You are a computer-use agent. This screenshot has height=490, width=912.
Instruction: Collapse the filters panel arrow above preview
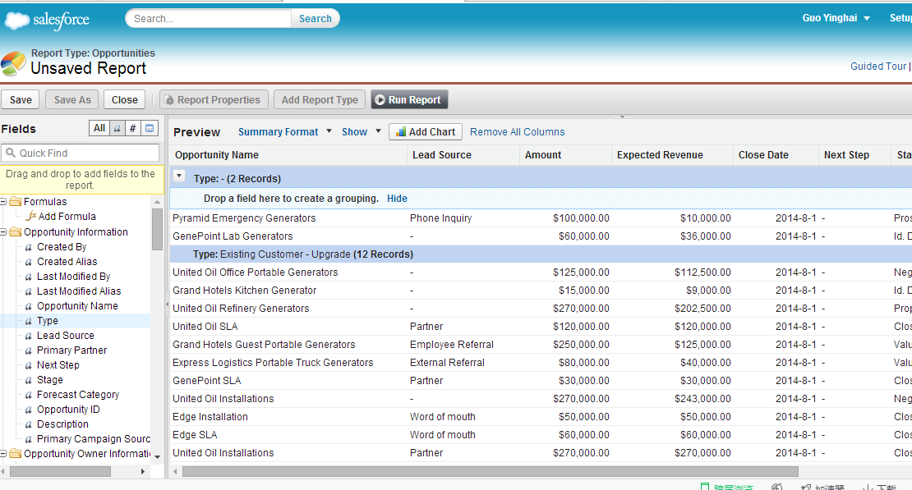(622, 117)
